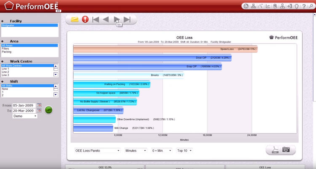Click the magnifier search icon
This screenshot has height=169, width=316.
[311, 6]
